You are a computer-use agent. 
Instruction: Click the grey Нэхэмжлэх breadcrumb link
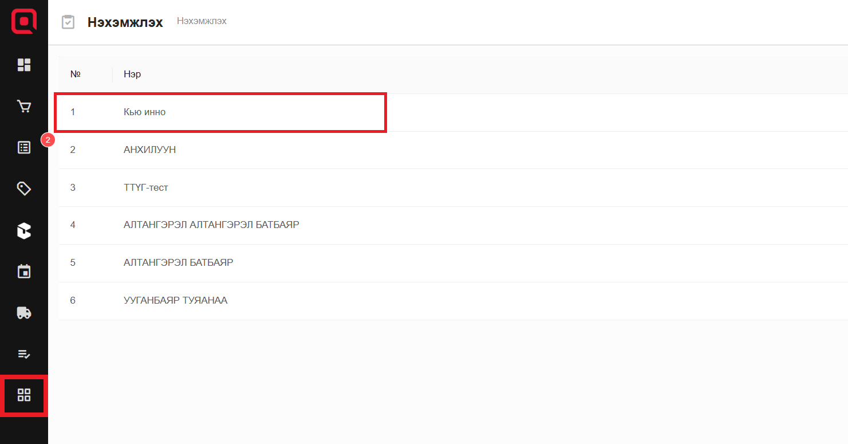(202, 21)
